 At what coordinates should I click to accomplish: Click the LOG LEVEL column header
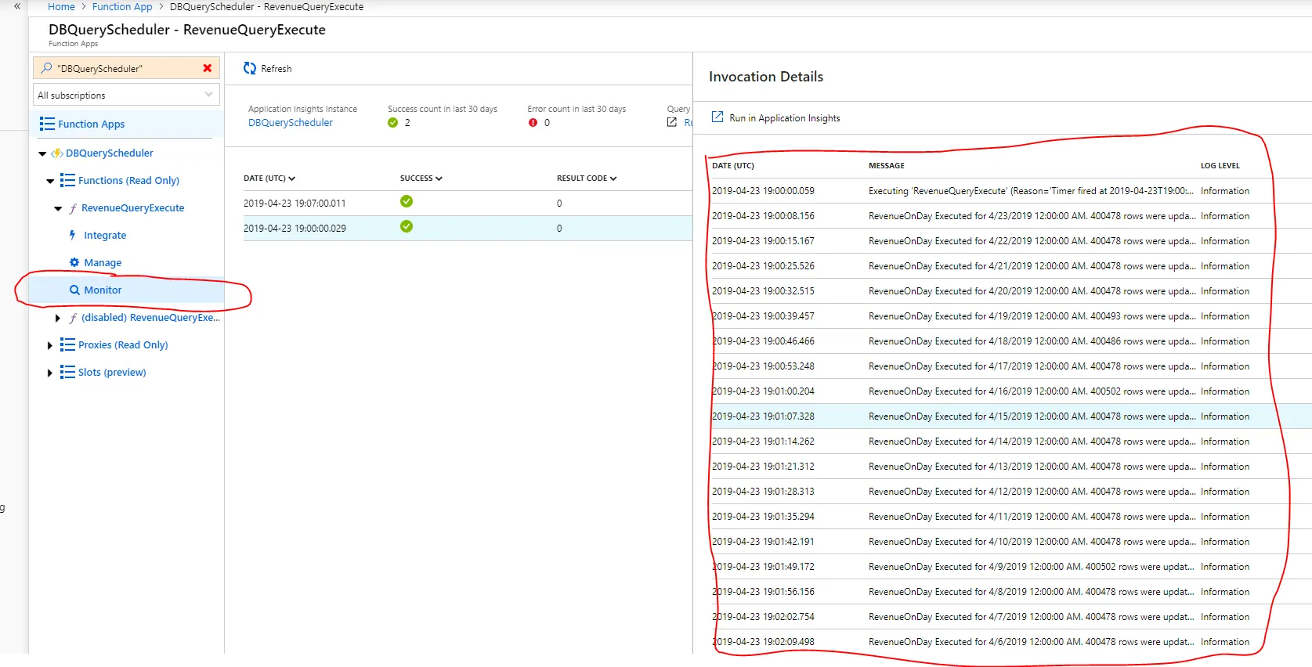pos(1220,166)
